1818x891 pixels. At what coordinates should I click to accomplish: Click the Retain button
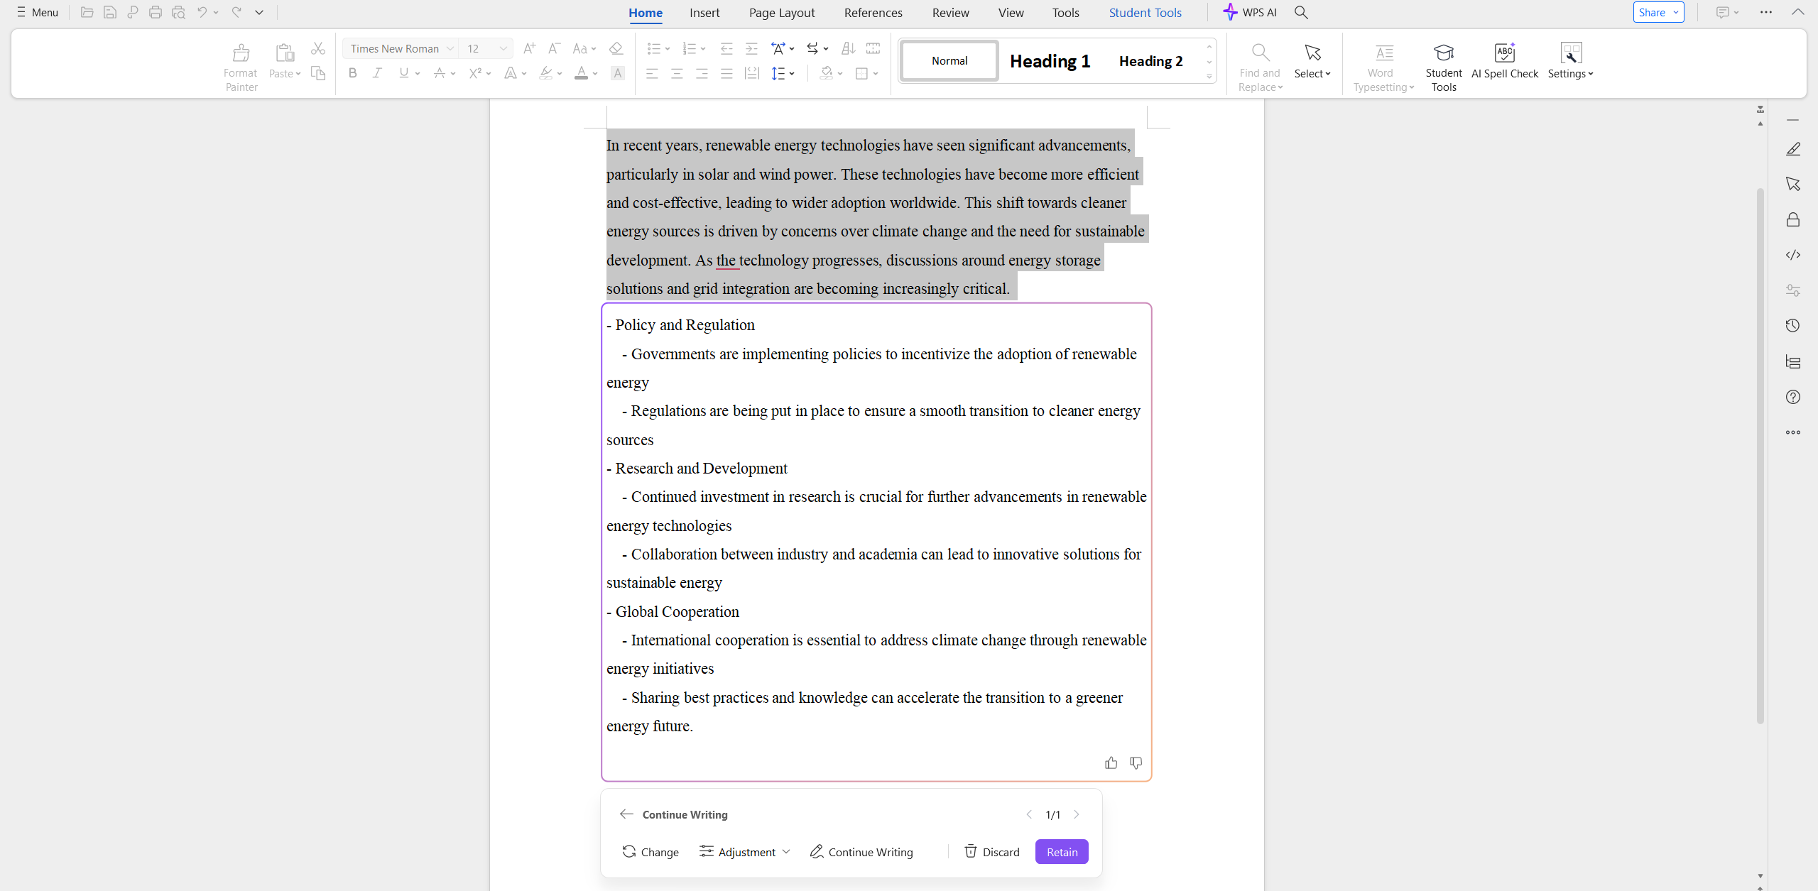[x=1061, y=851]
